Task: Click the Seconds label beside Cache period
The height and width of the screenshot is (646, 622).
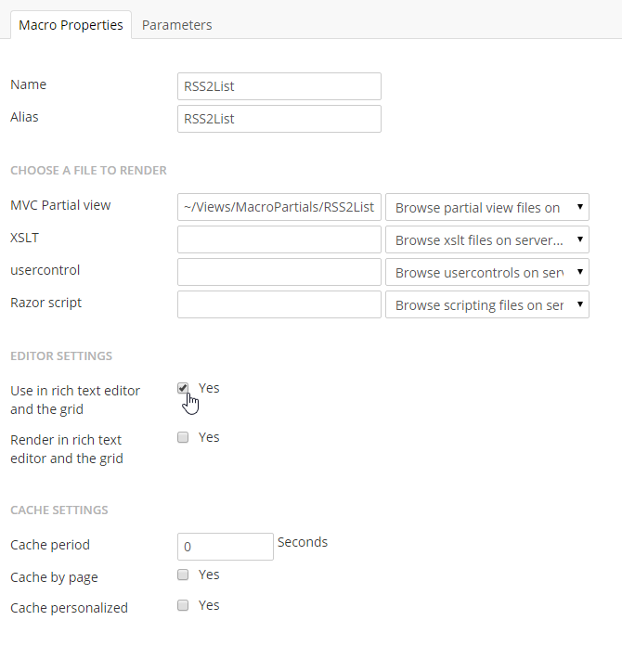Action: pos(302,542)
